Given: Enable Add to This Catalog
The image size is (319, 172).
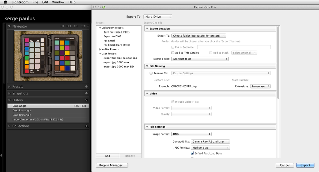Looking at the screenshot, I should pyautogui.click(x=173, y=53).
